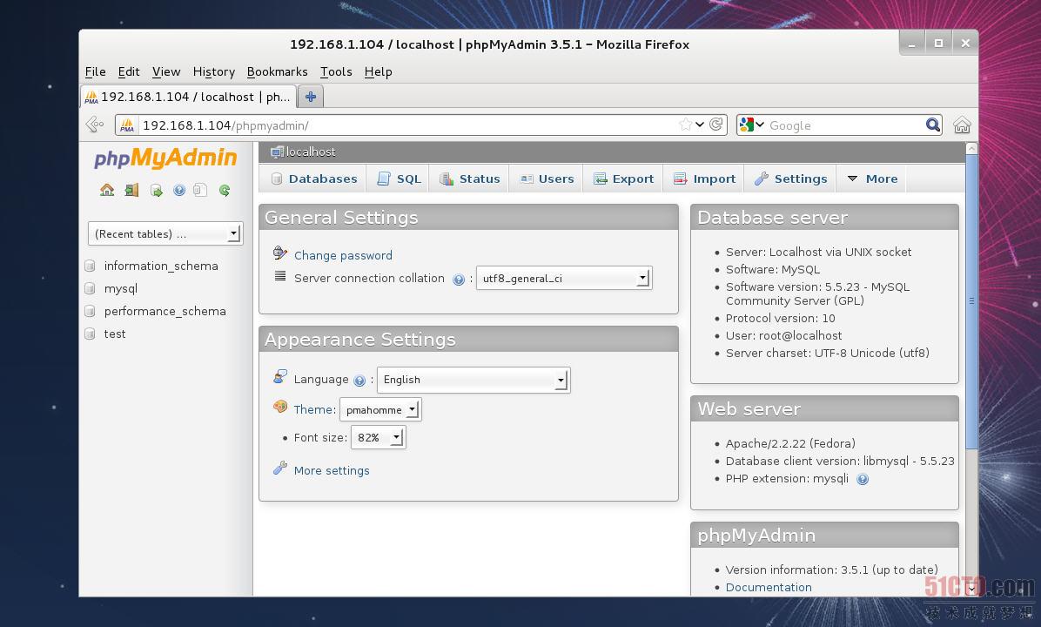This screenshot has height=627, width=1041.
Task: Click the palette icon beside Theme
Action: [280, 407]
